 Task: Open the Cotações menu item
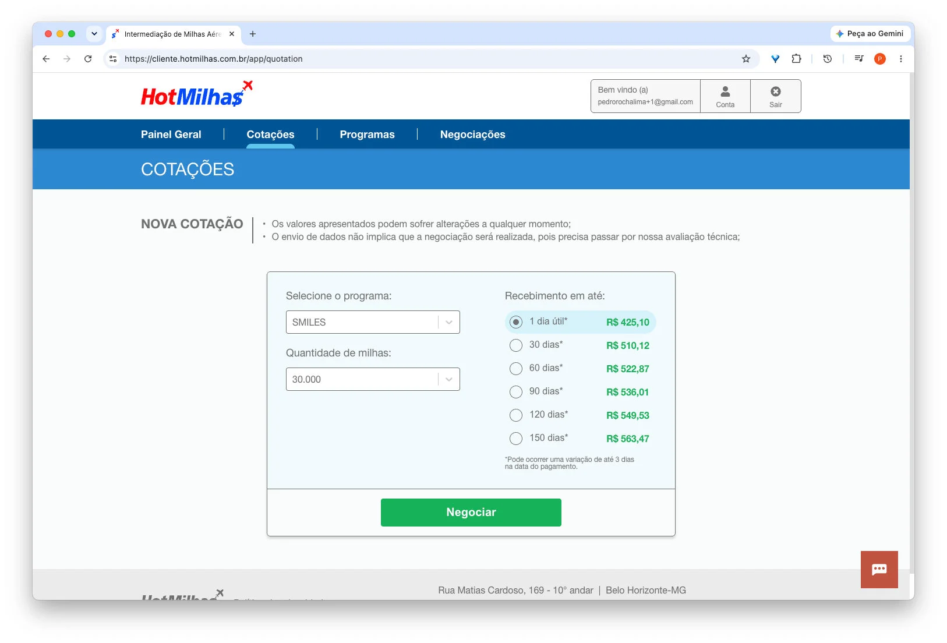click(x=270, y=135)
